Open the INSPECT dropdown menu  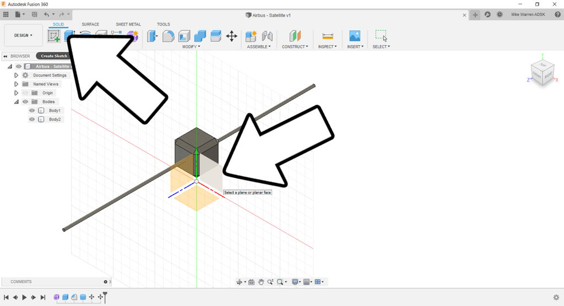[x=327, y=47]
